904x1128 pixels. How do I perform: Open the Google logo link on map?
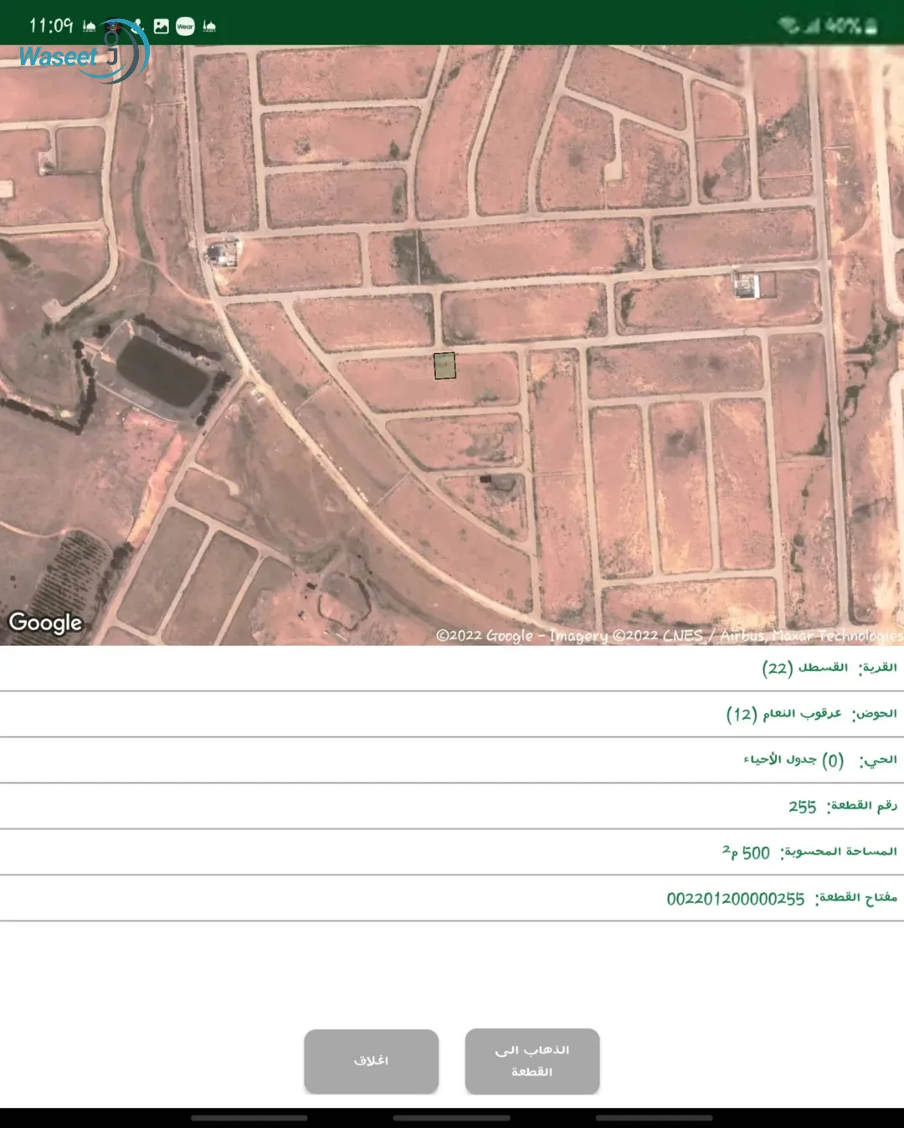[45, 623]
